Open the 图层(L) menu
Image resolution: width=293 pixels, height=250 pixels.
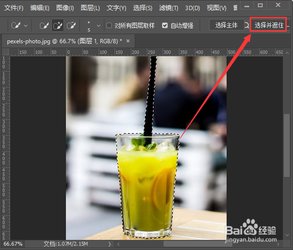click(x=90, y=8)
